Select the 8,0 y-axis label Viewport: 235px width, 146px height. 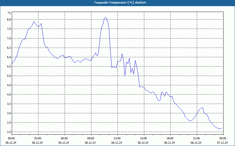[x=9, y=20]
